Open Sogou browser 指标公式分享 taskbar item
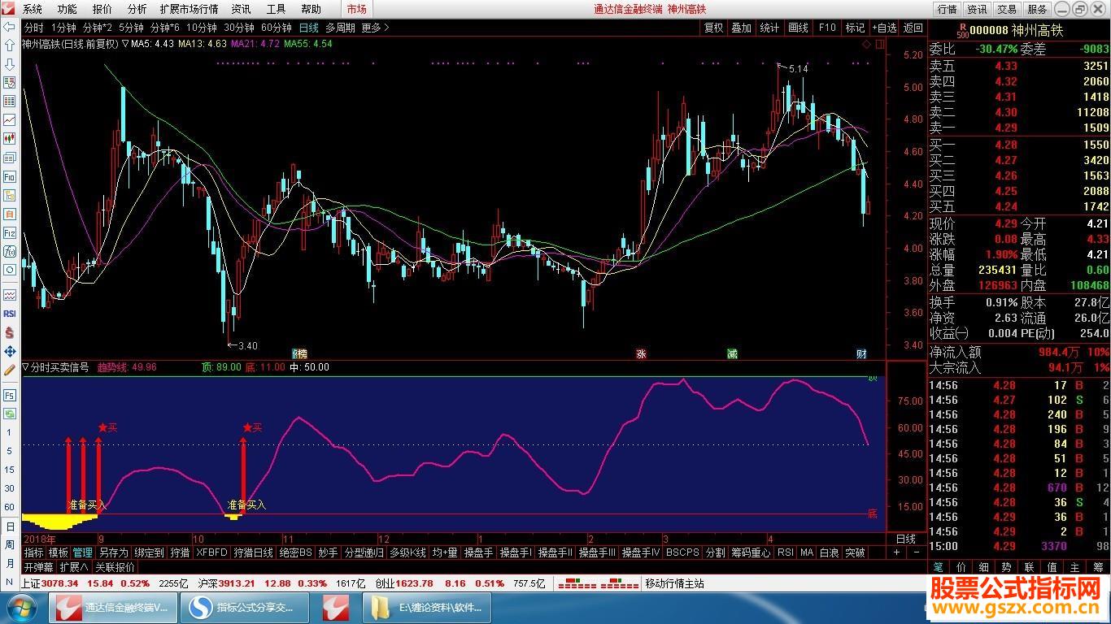1111x624 pixels. point(244,607)
